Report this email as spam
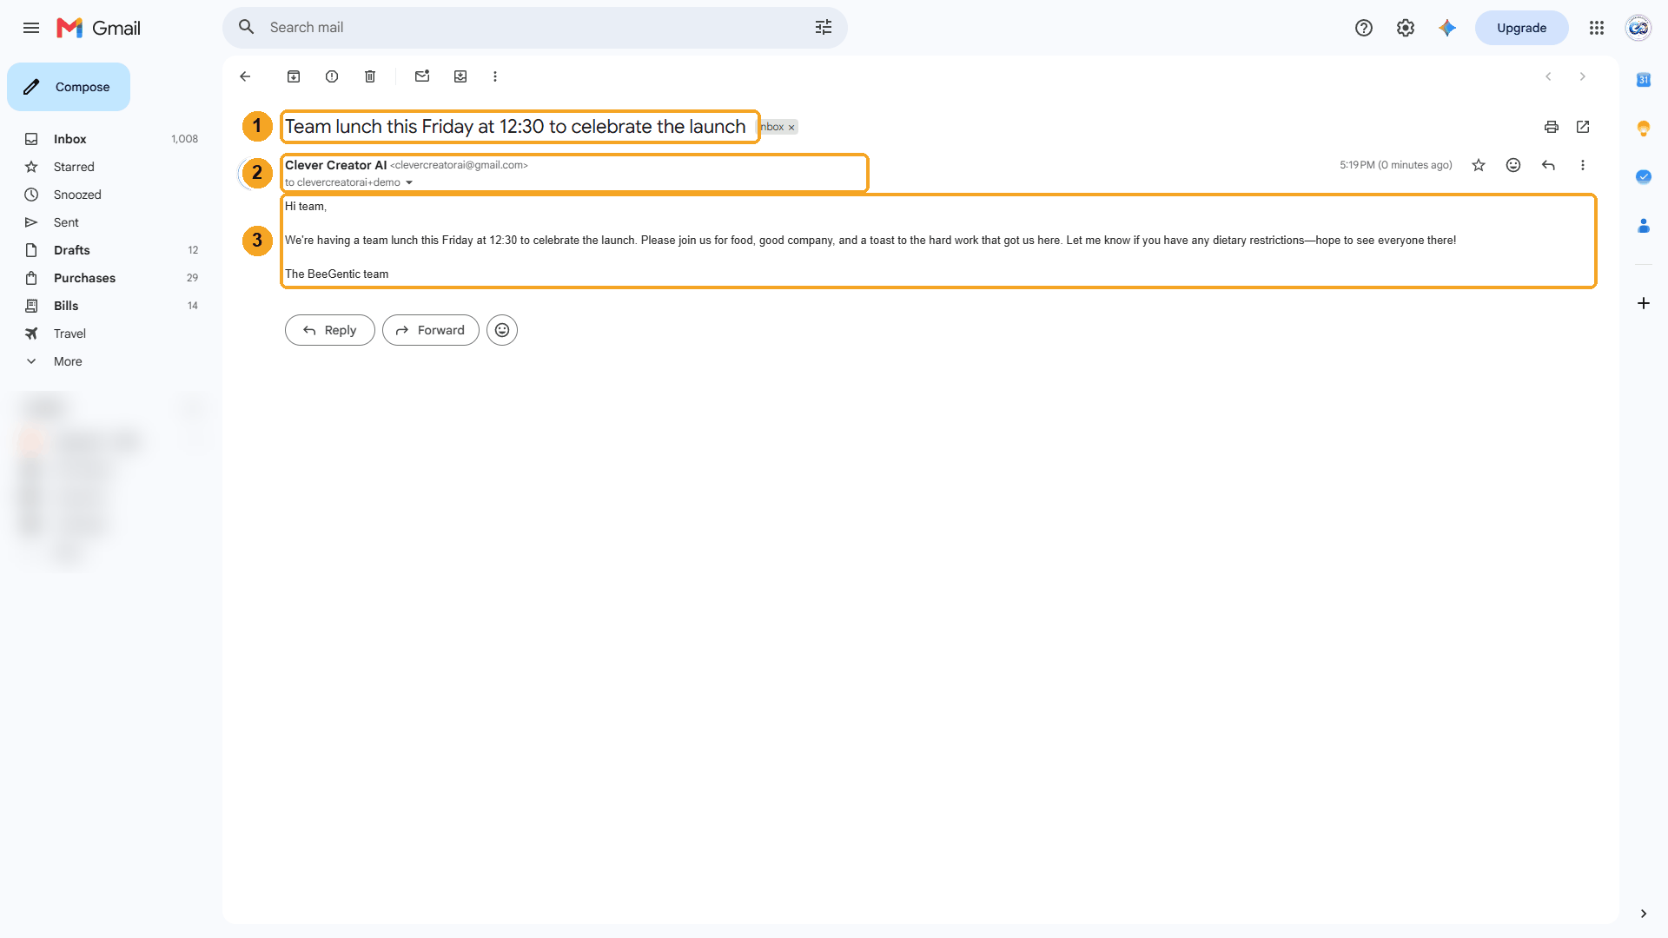 pos(332,76)
